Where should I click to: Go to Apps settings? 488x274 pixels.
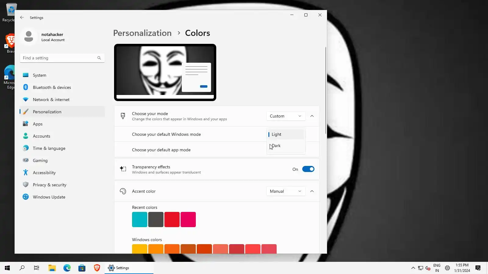[62, 124]
